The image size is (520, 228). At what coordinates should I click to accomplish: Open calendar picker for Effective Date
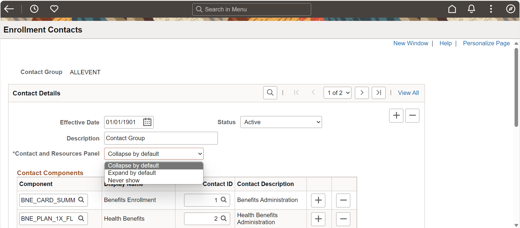tap(147, 122)
